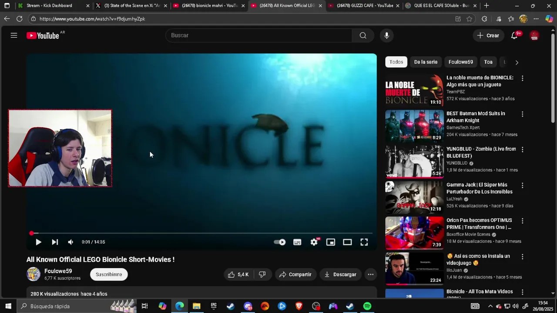
Task: Go back in the browser
Action: click(x=7, y=19)
